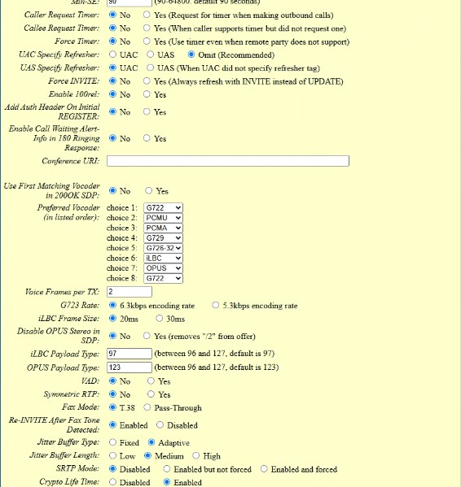
Task: Set SRTP Mode to Enabled but not forced
Action: click(x=167, y=468)
